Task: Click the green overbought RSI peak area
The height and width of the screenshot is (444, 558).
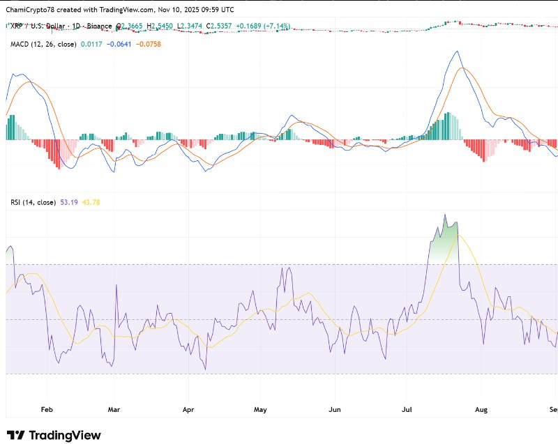Action: [x=445, y=244]
